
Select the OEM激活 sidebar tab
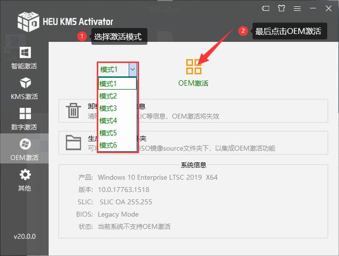click(x=24, y=149)
